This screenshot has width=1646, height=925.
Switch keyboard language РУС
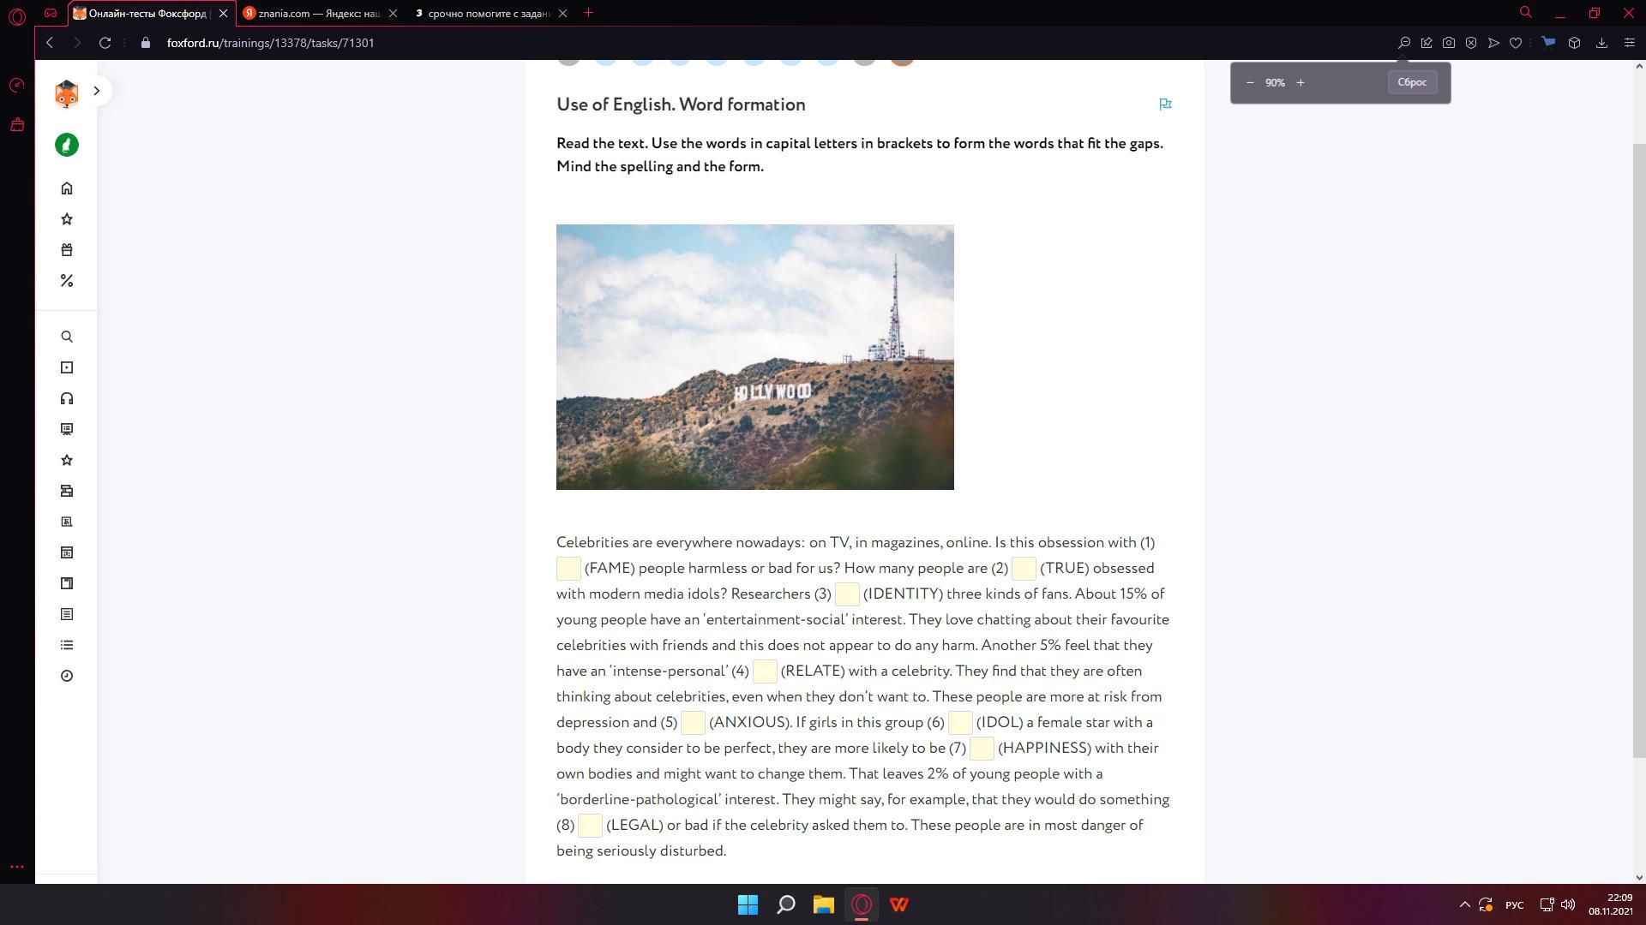pos(1514,905)
